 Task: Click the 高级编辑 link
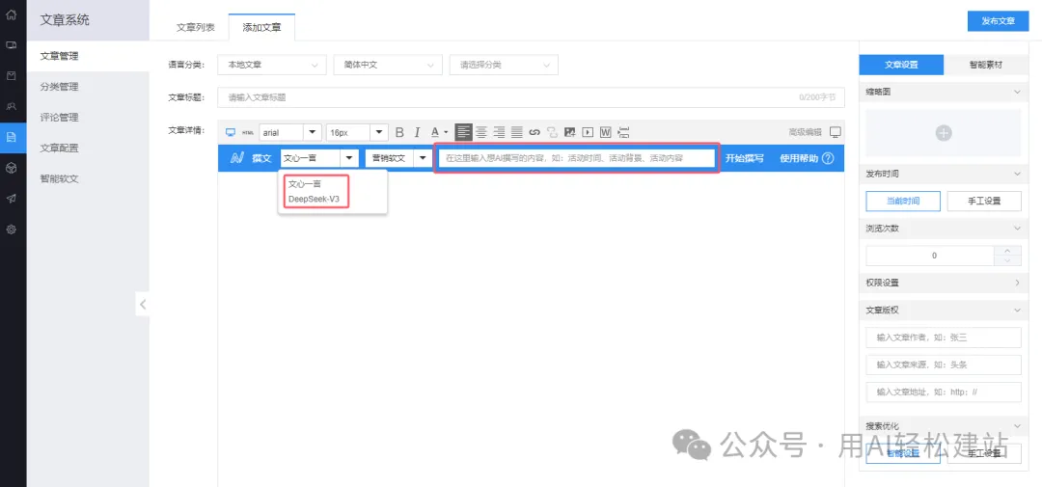point(805,132)
